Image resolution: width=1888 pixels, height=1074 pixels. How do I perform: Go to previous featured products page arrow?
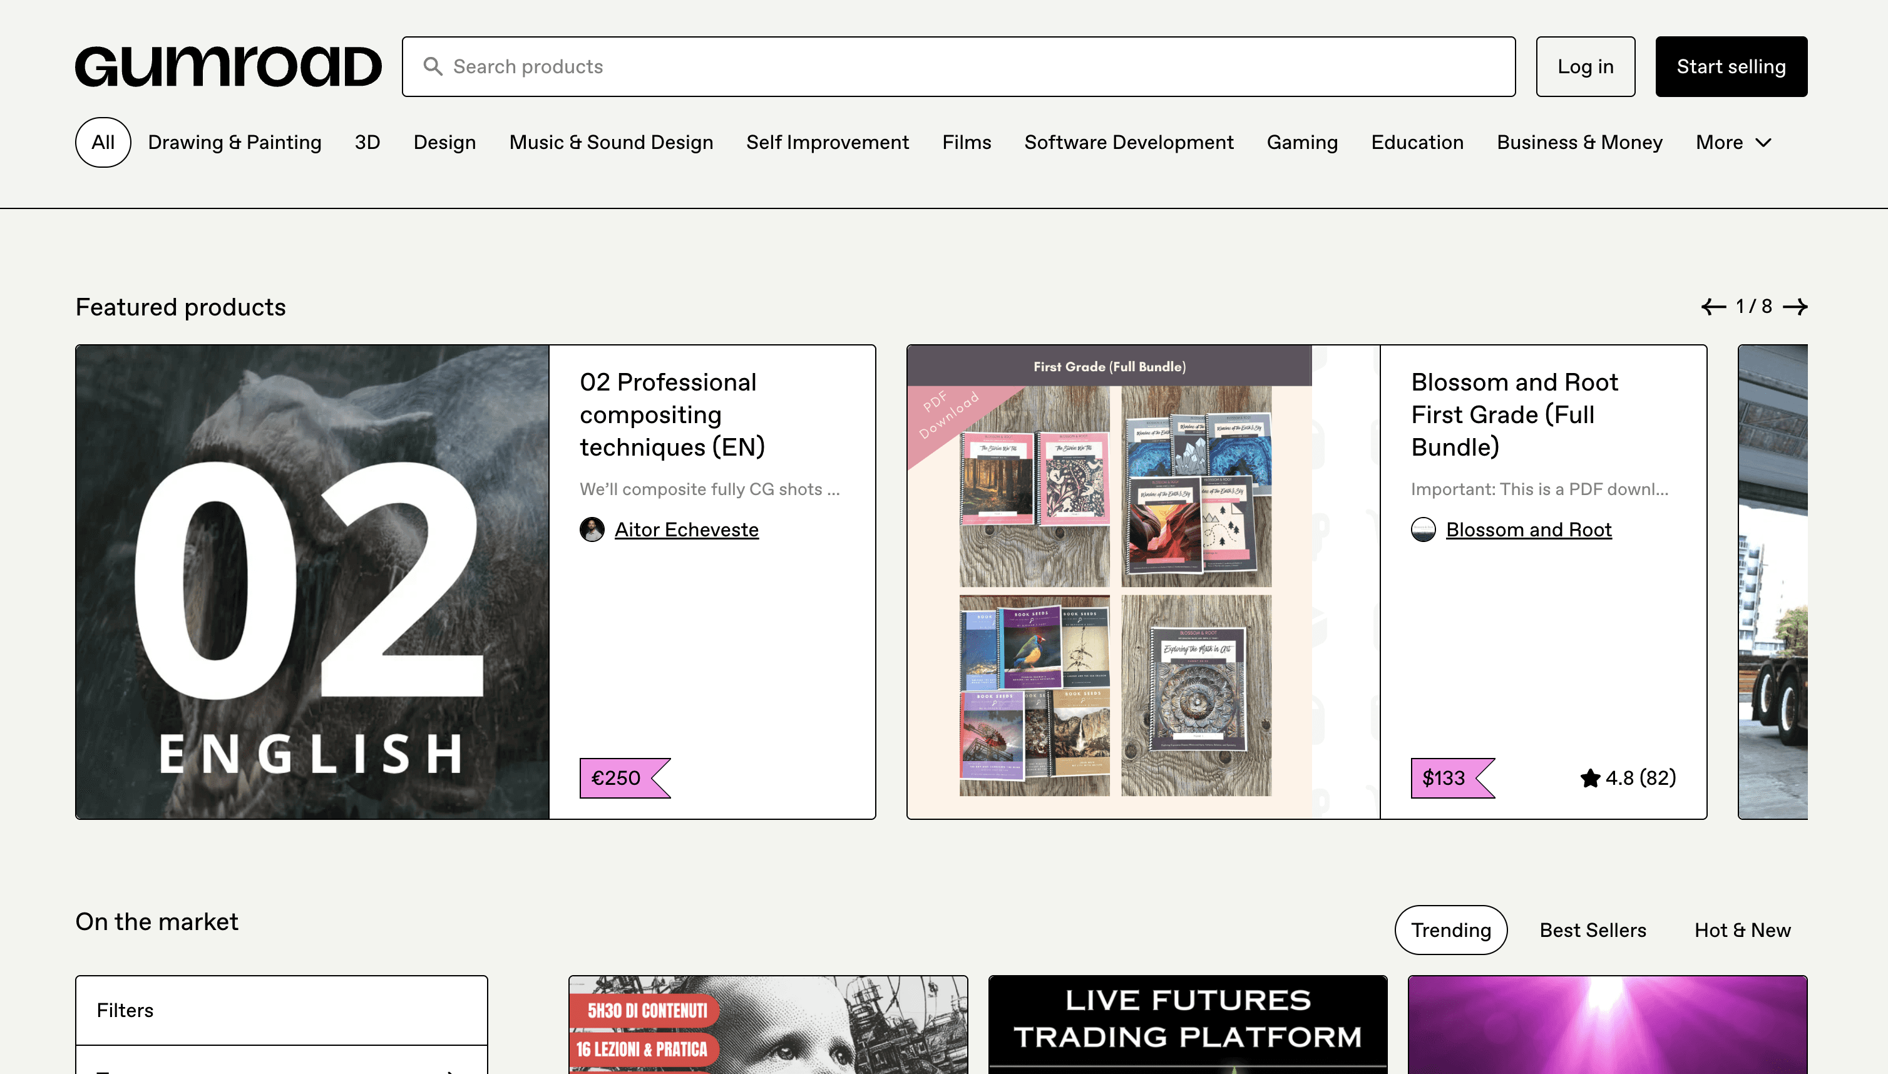click(1713, 306)
